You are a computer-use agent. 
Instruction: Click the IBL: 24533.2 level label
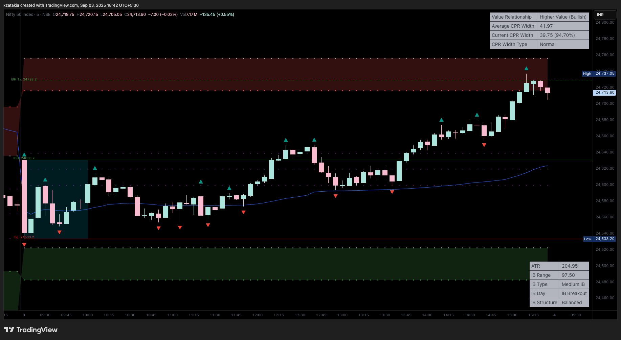pyautogui.click(x=24, y=237)
